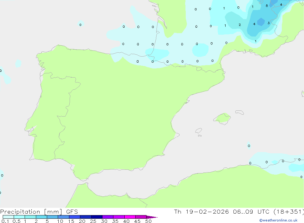Click the above-50 arrow tip of the legend

(x=152, y=217)
